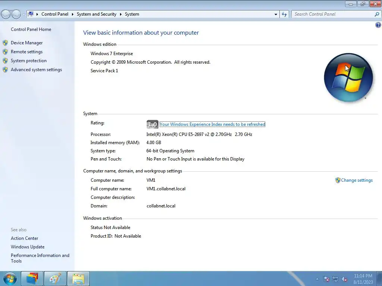Screen dimensions: 382x286
Task: Click System and Security in the breadcrumb
Action: (97, 14)
